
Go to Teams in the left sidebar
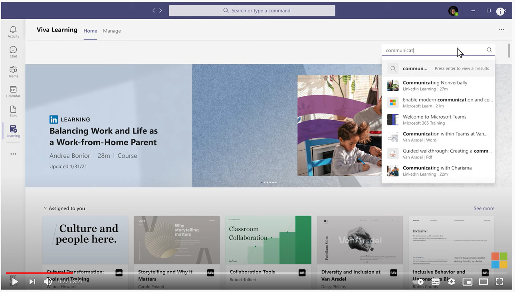(x=13, y=72)
